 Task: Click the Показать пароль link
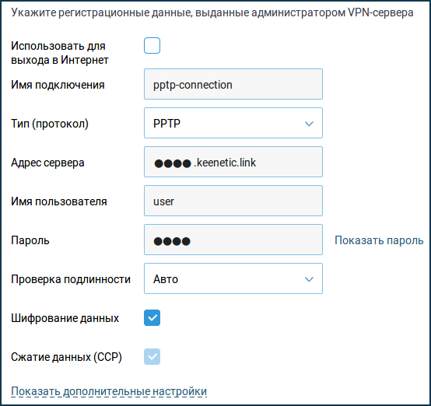[379, 240]
